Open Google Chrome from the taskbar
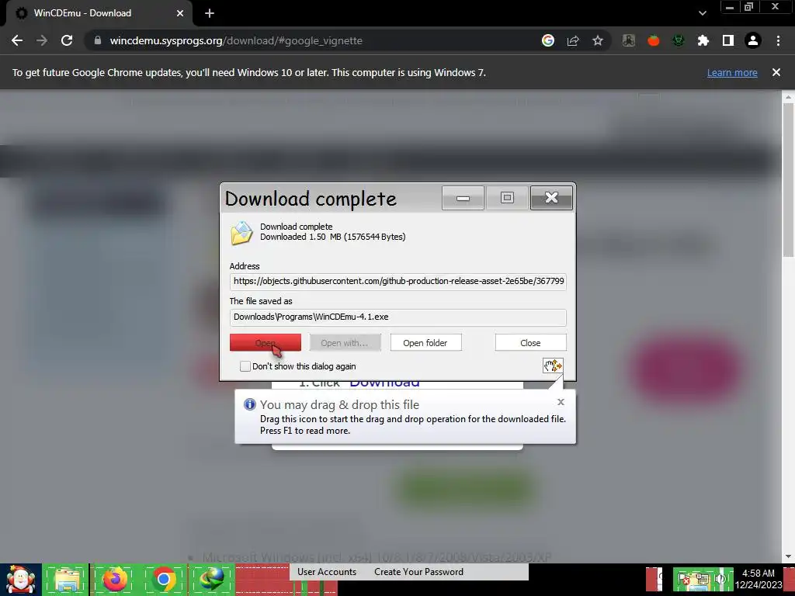The height and width of the screenshot is (596, 795). [x=164, y=580]
